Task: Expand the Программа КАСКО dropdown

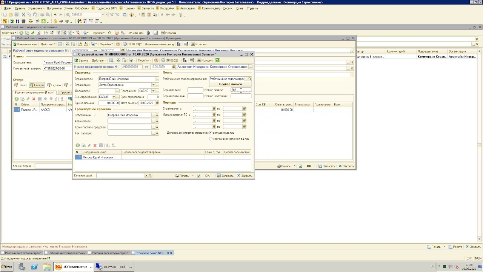Action: point(153,91)
